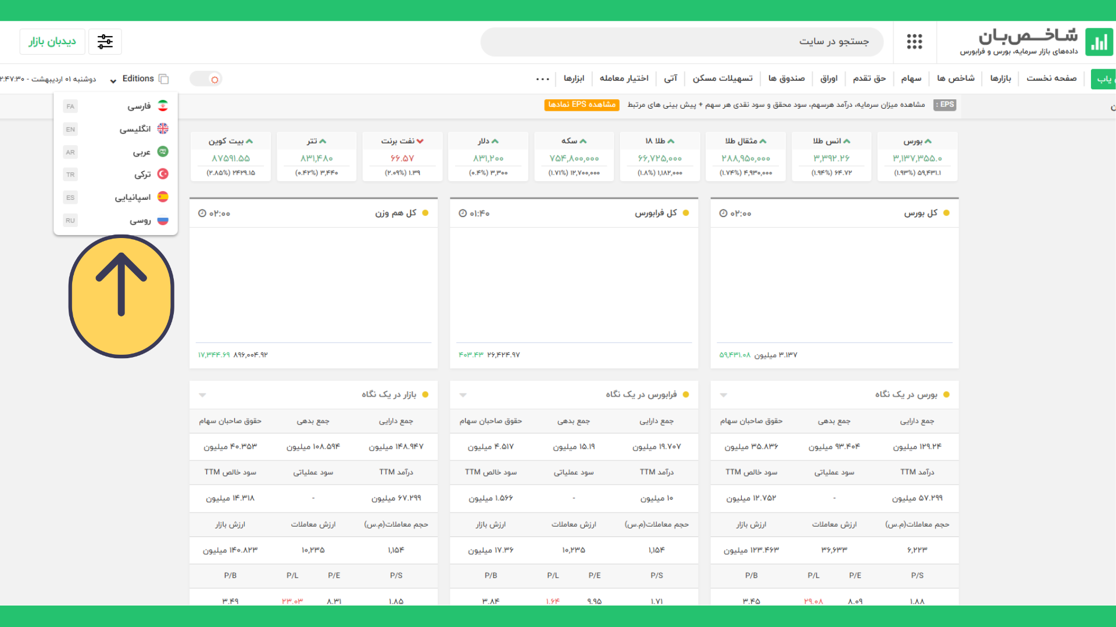Click the green Shakhesban logo icon
This screenshot has height=627, width=1116.
pyautogui.click(x=1099, y=42)
